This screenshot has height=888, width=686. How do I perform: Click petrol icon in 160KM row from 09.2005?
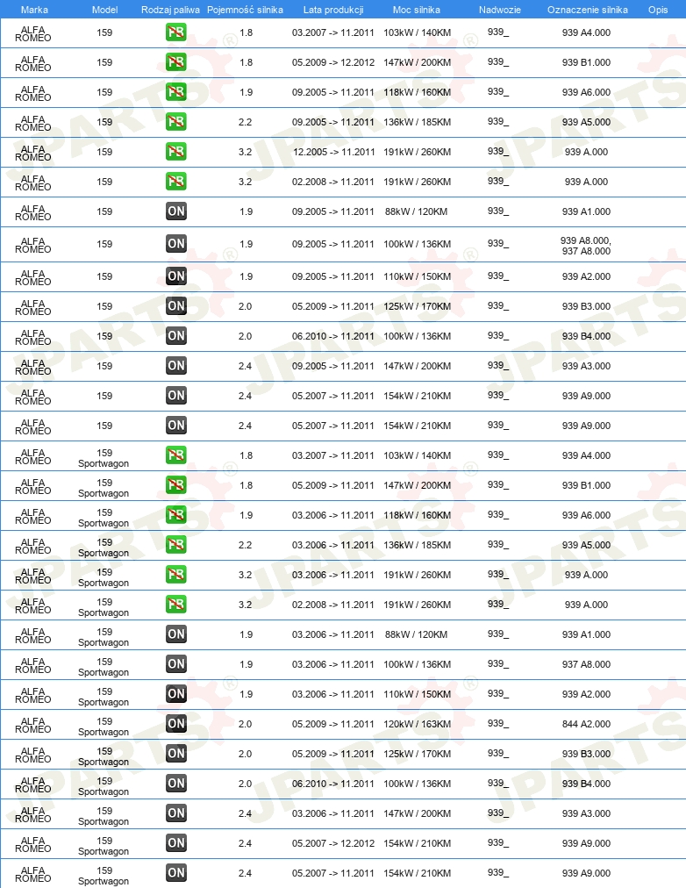[x=176, y=92]
